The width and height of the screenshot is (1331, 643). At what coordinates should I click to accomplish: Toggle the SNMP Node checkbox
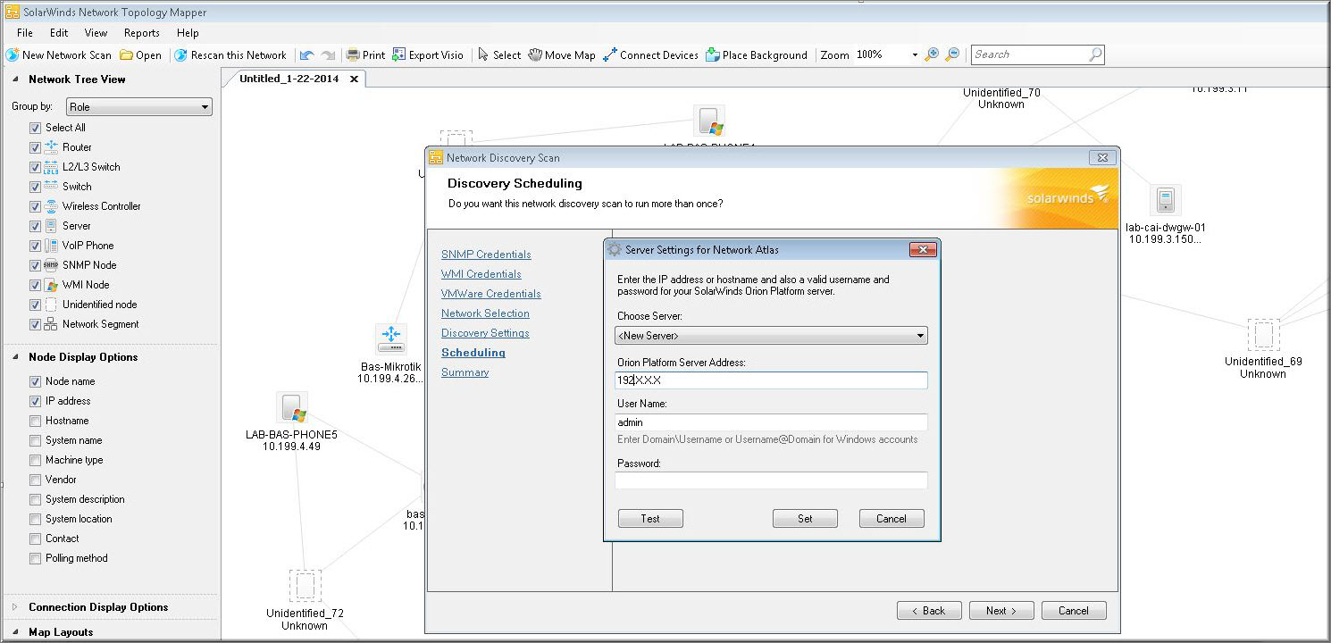click(x=35, y=265)
